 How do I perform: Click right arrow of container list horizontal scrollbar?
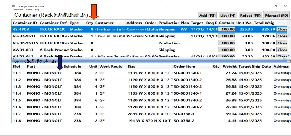[285, 58]
